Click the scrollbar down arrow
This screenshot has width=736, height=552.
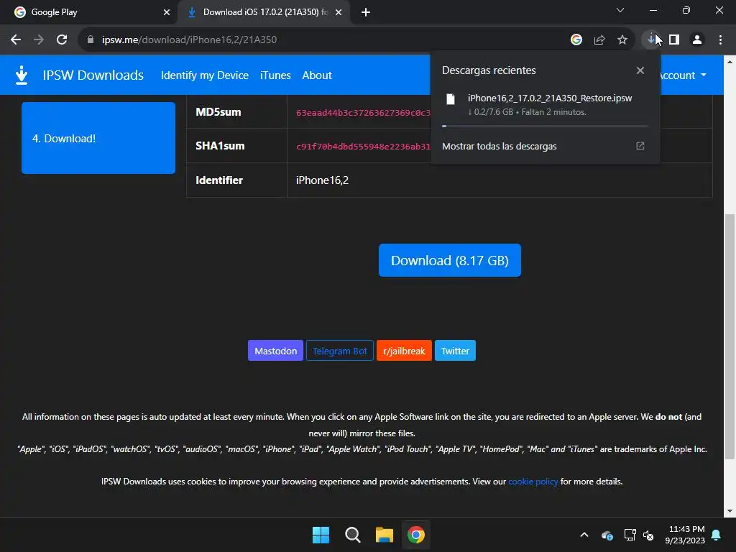730,511
